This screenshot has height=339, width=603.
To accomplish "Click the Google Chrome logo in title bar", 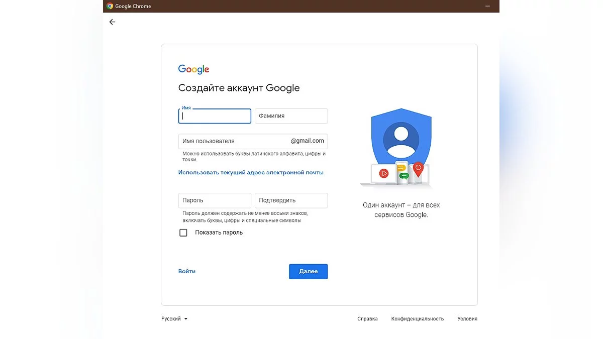I will pos(110,6).
